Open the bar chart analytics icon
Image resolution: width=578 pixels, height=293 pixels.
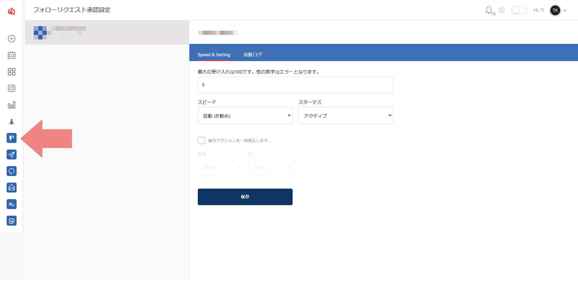point(11,105)
